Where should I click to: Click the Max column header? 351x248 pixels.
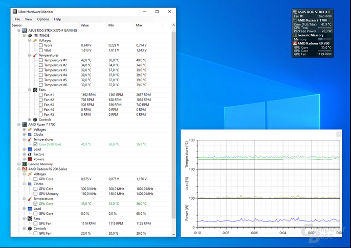point(148,25)
